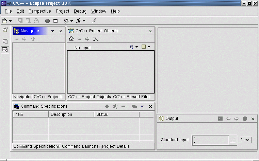Click the plus icon in Command Specifications
Screen dimensions: 259x161
click(107, 106)
